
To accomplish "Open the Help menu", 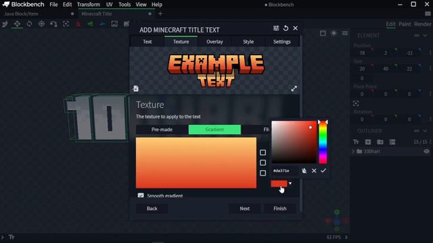I will point(156,5).
